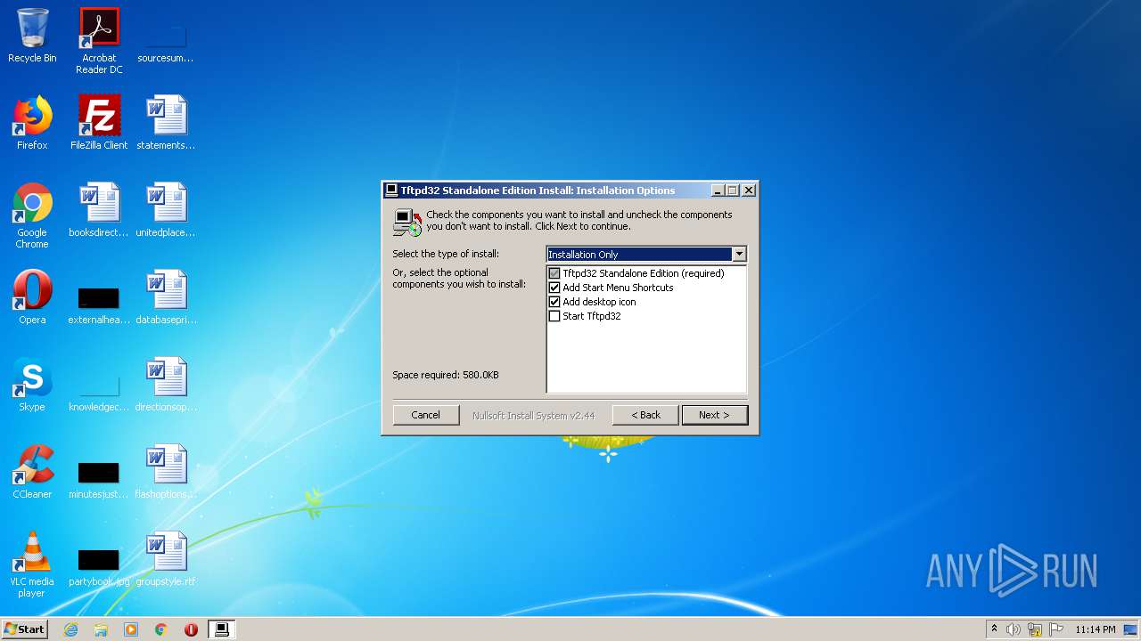Select the sourcesum desktop file
Viewport: 1141px width, 641px height.
(x=166, y=41)
